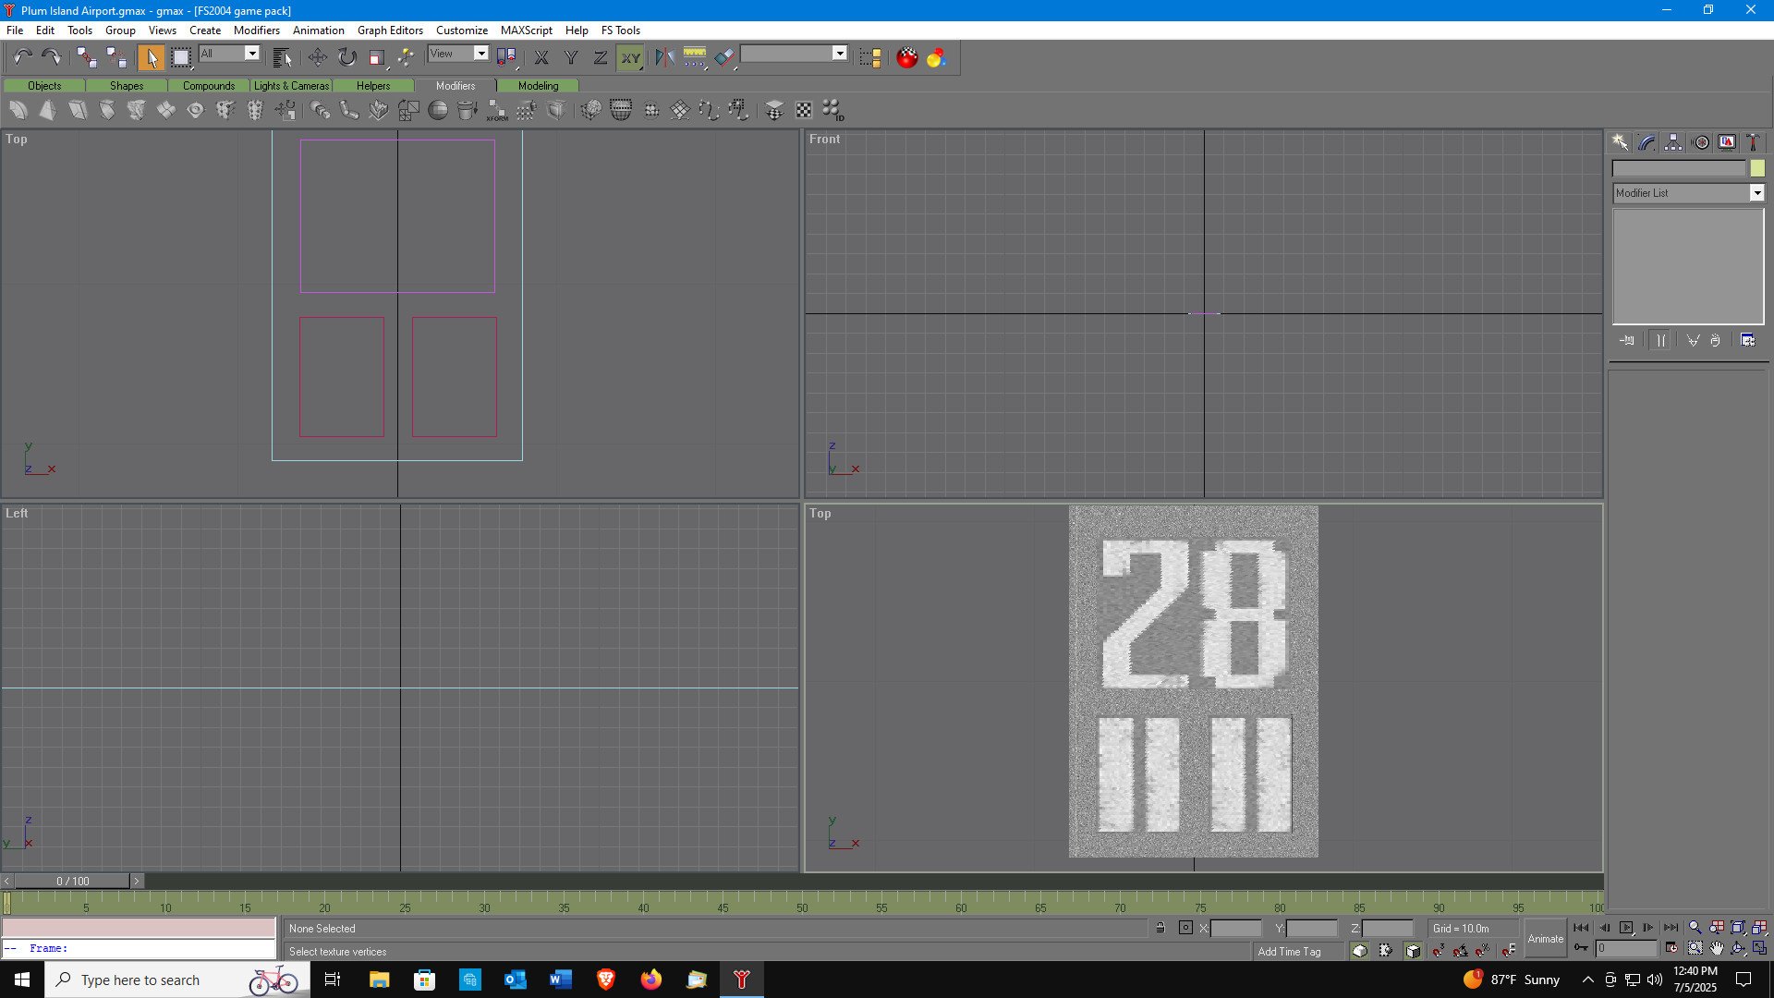
Task: Restrict transform to Y axis
Action: [571, 57]
